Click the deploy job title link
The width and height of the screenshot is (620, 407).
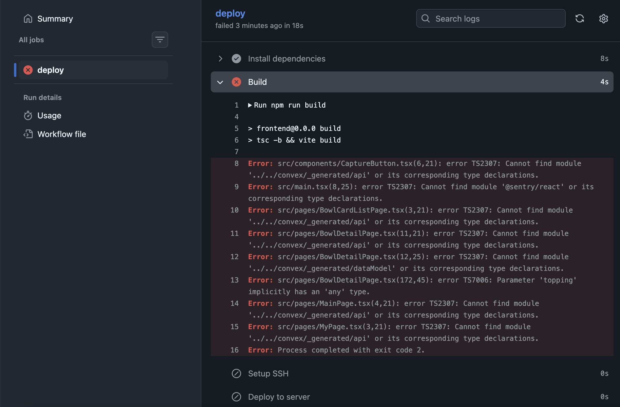(x=230, y=13)
